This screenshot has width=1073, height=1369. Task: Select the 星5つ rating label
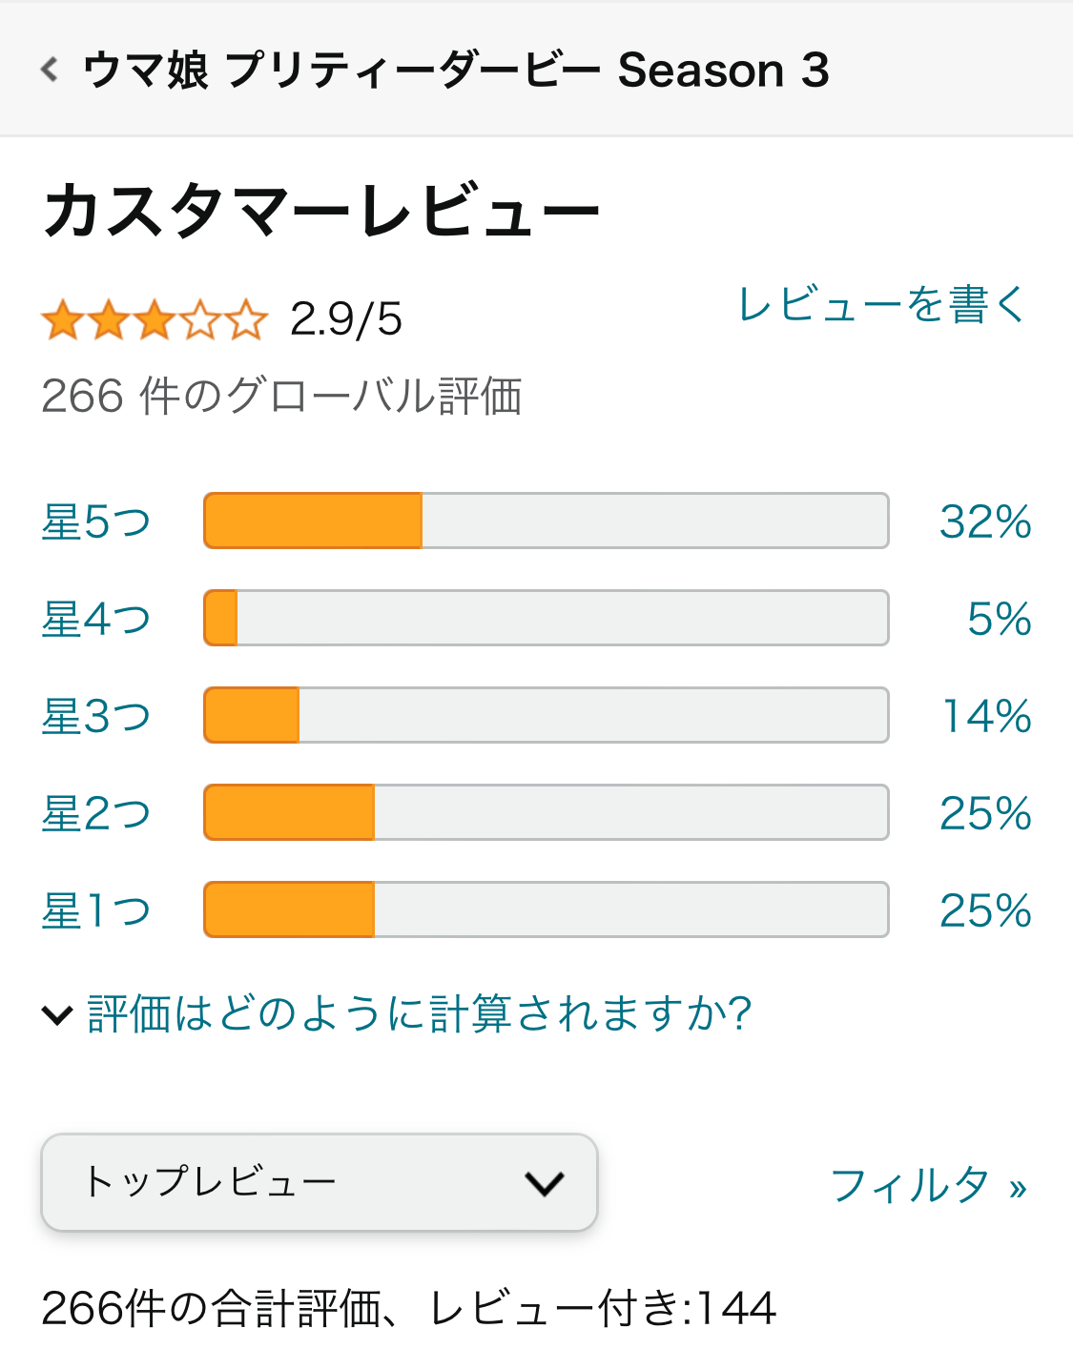(x=96, y=521)
